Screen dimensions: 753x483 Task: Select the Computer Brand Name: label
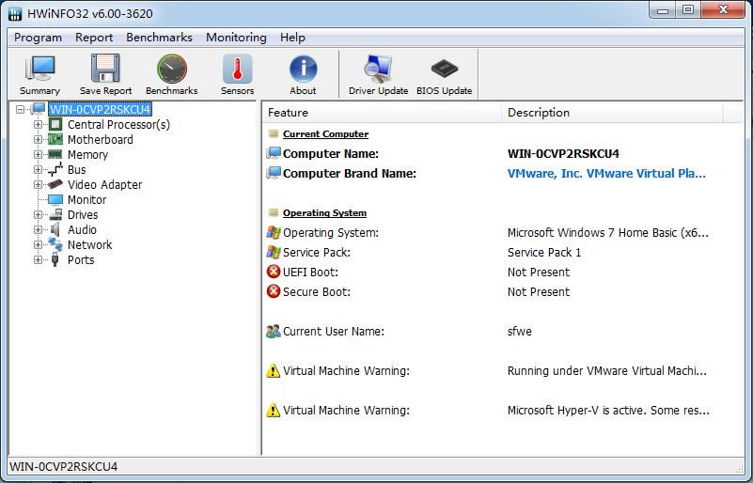(x=350, y=173)
